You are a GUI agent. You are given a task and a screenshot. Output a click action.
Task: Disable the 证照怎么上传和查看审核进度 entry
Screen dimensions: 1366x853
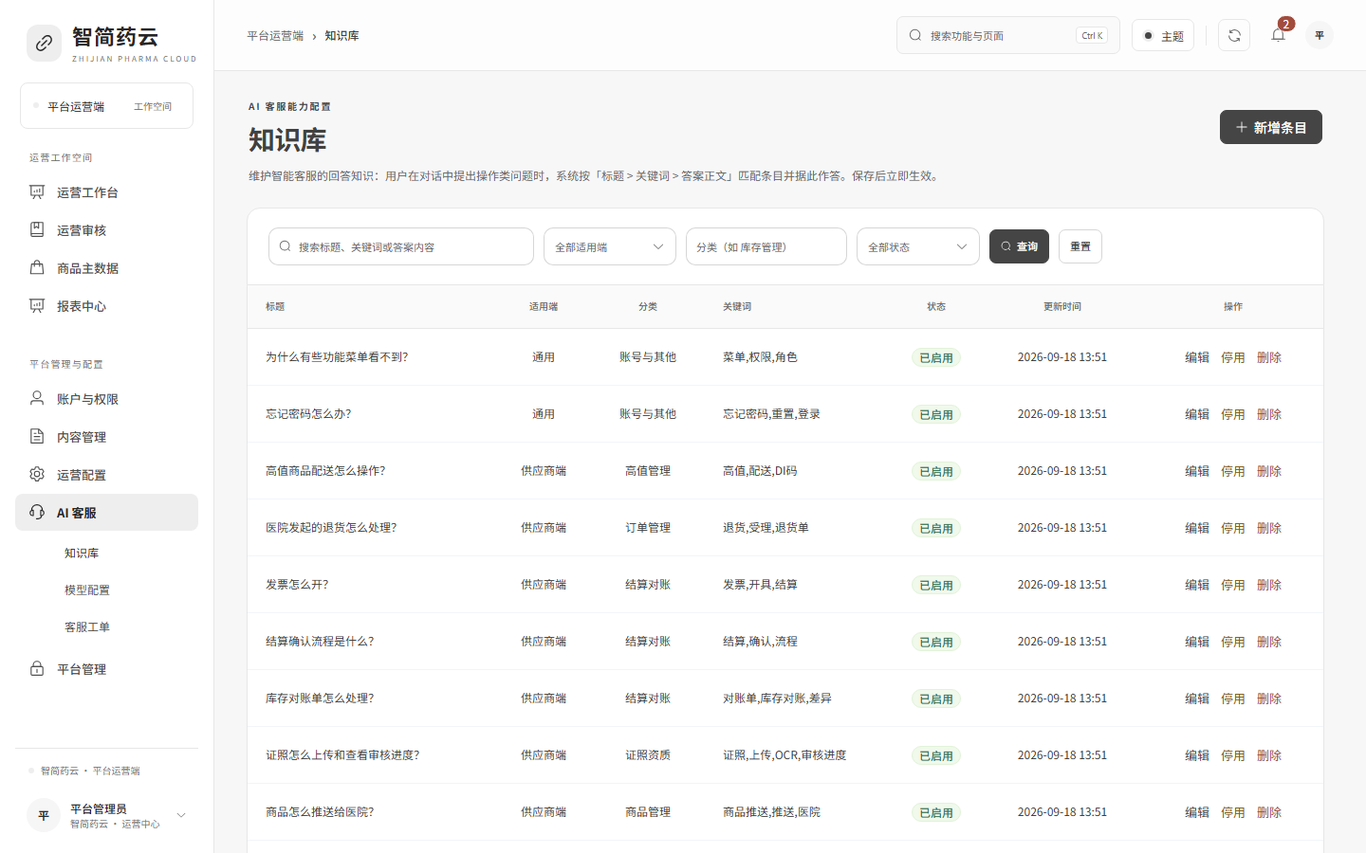click(1233, 755)
